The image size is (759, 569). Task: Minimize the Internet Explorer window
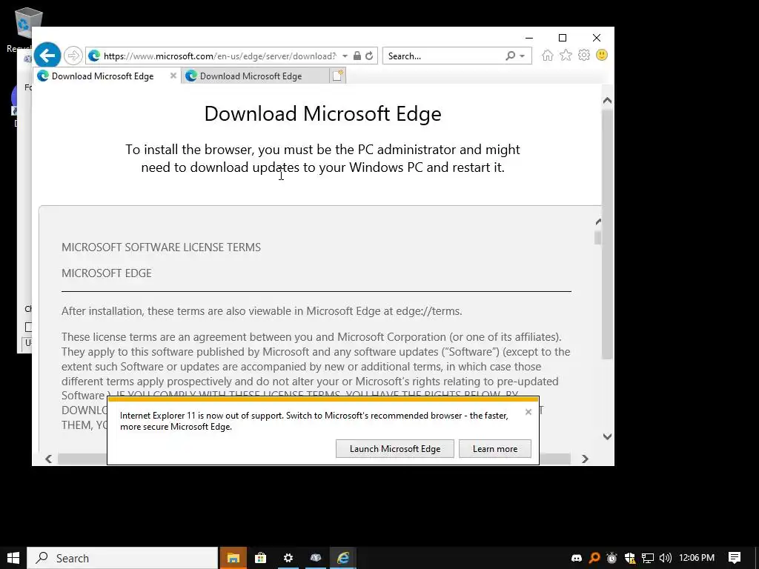(x=529, y=38)
